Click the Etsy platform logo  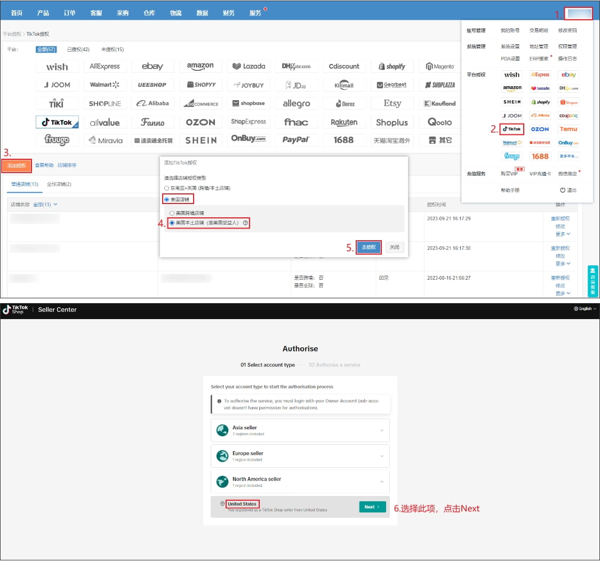392,103
